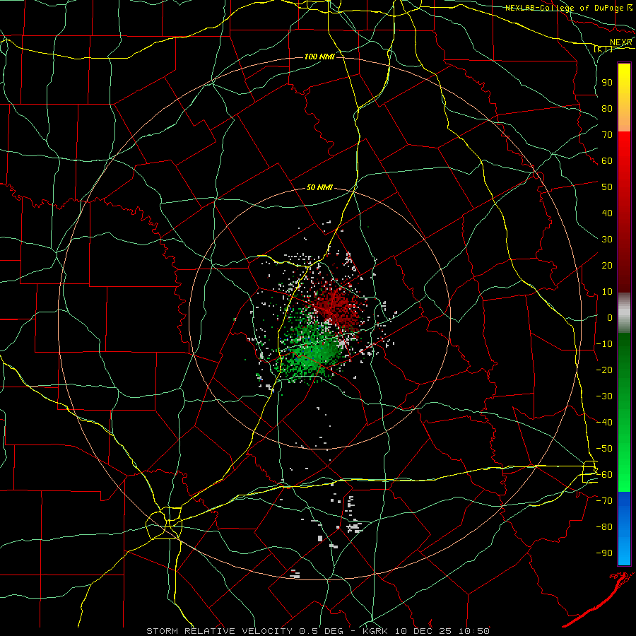Select the 90 value on the velocity scale
The image size is (636, 636).
point(607,83)
